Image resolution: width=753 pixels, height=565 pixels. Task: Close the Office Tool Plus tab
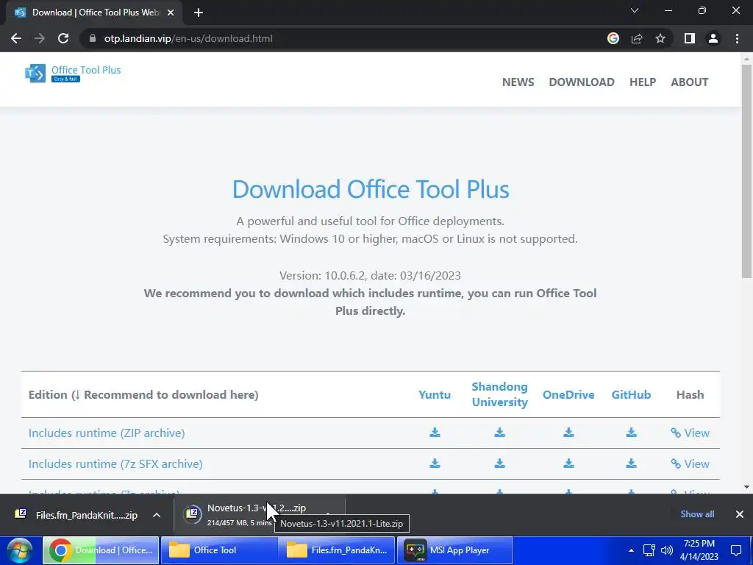pos(171,13)
